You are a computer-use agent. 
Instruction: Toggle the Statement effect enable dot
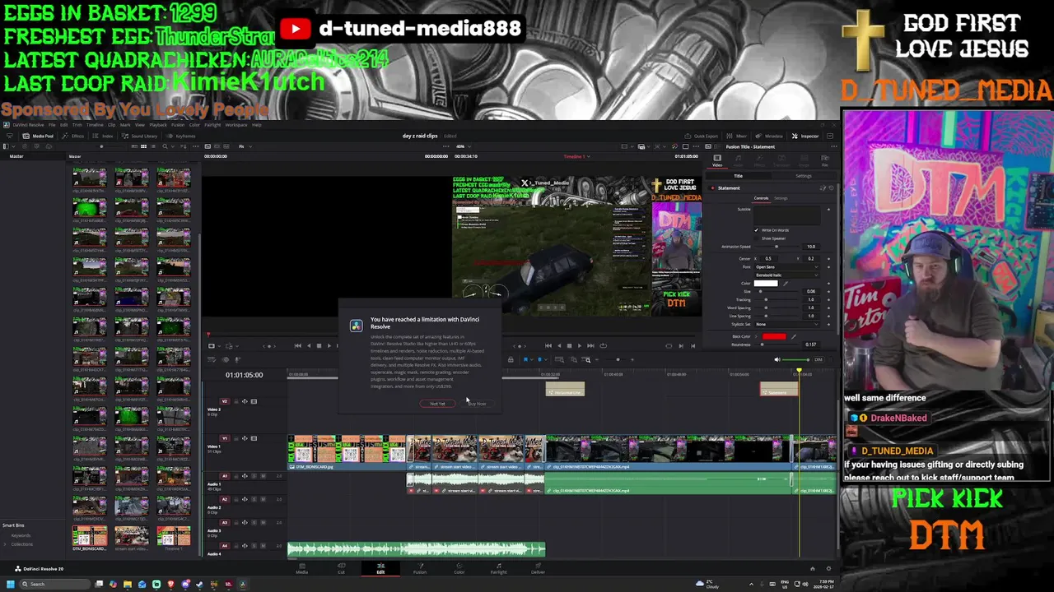click(x=712, y=188)
